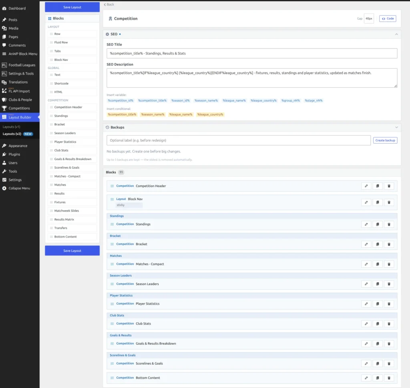Click the bottom Save Layout button

72,251
